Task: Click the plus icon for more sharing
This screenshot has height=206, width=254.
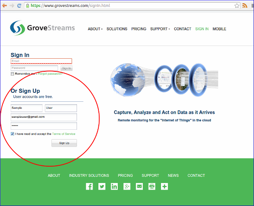Action: 164,186
